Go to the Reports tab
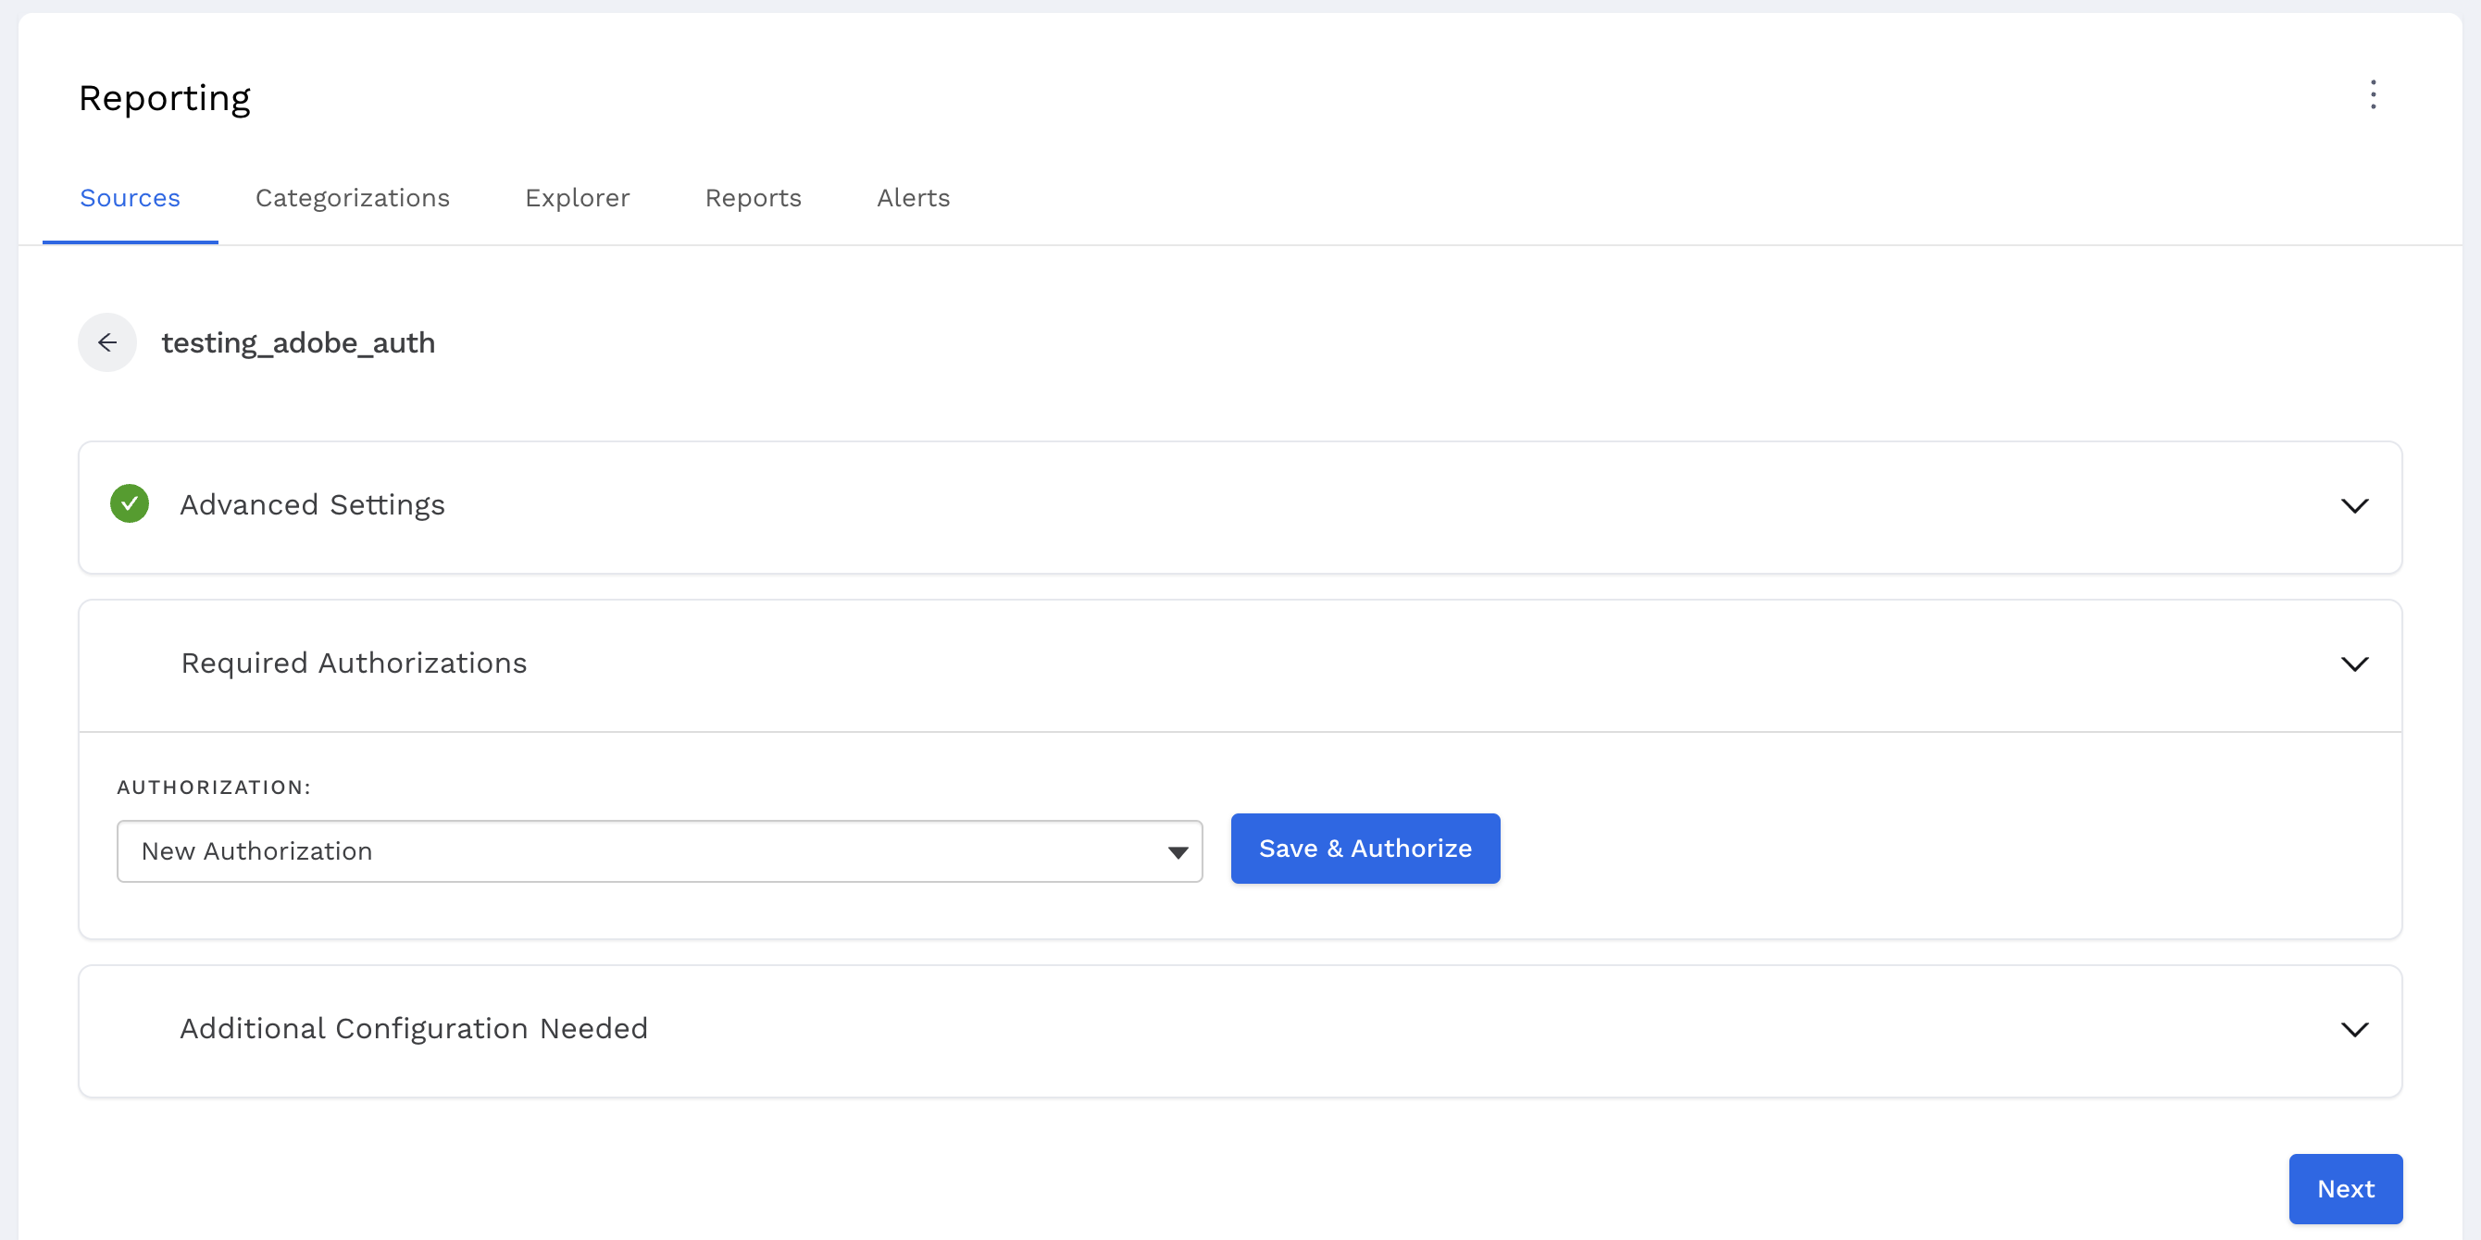 pyautogui.click(x=754, y=197)
